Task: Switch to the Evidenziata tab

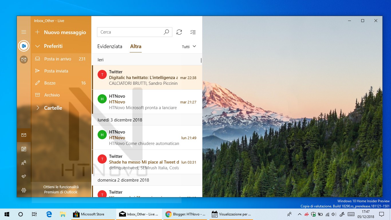Action: click(110, 46)
